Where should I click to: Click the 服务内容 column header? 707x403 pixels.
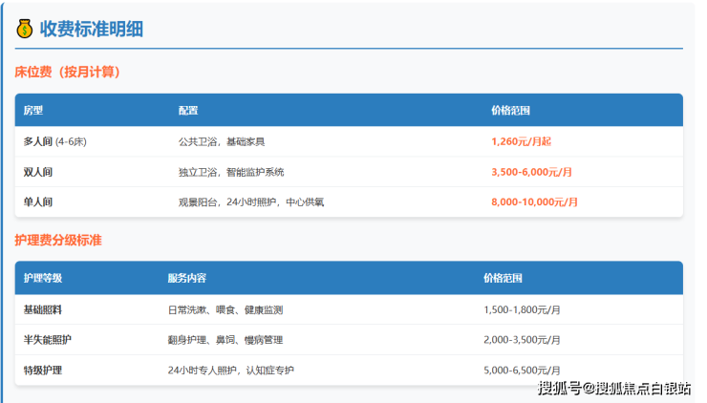186,279
